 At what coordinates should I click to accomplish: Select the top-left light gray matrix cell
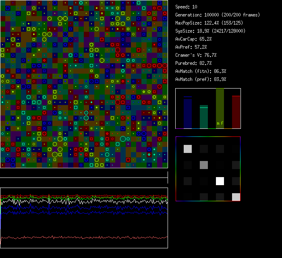point(188,149)
